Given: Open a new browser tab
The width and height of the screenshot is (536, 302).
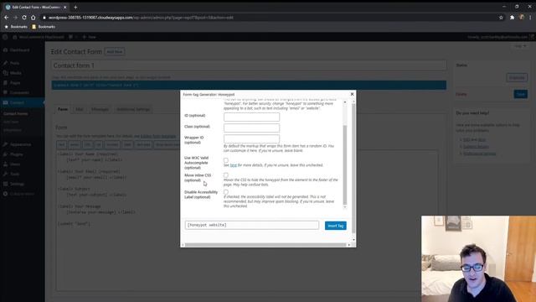Looking at the screenshot, I should click(x=75, y=8).
